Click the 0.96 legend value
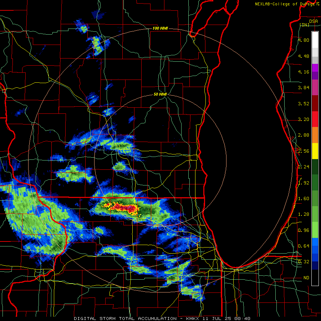This screenshot has height=321, width=321. pos(304,230)
